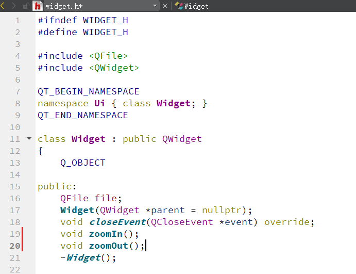Click the widget.h header file icon
This screenshot has width=356, height=274.
(38, 6)
